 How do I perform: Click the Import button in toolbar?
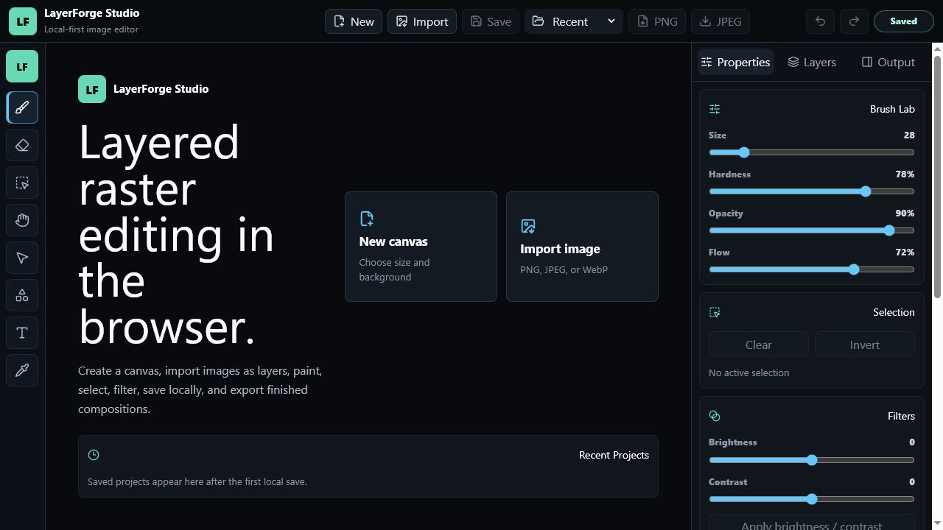click(422, 21)
